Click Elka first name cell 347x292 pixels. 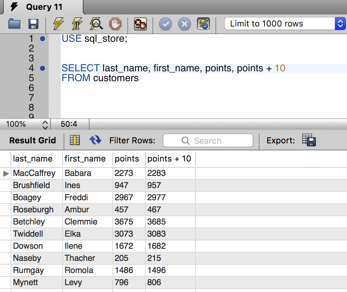(x=88, y=234)
